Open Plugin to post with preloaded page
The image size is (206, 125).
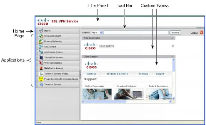coord(57,79)
